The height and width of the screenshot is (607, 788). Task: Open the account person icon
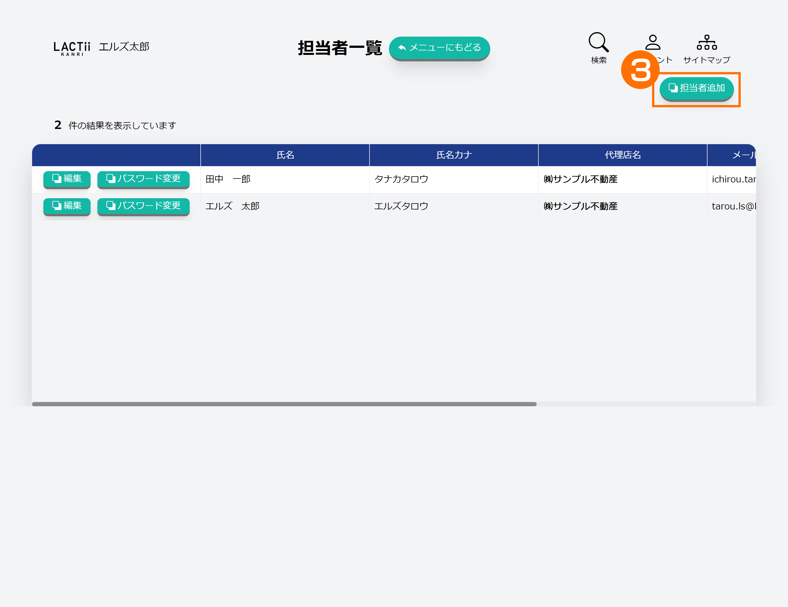[653, 42]
